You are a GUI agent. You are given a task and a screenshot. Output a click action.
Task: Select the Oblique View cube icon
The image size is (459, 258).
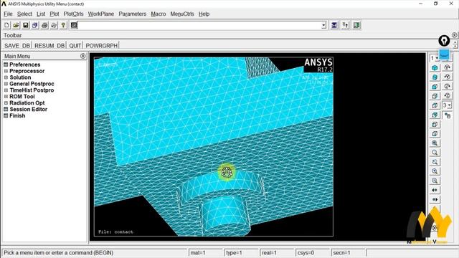tap(435, 77)
